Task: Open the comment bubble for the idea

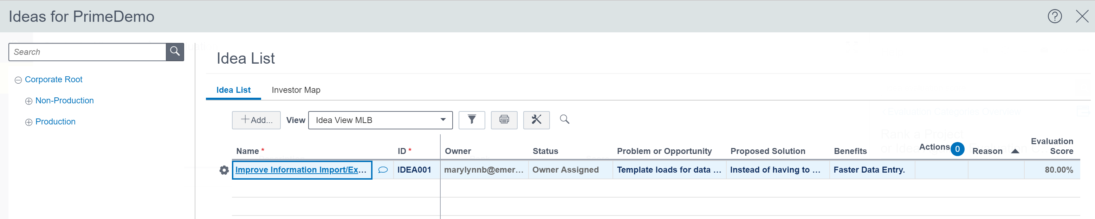Action: coord(383,170)
